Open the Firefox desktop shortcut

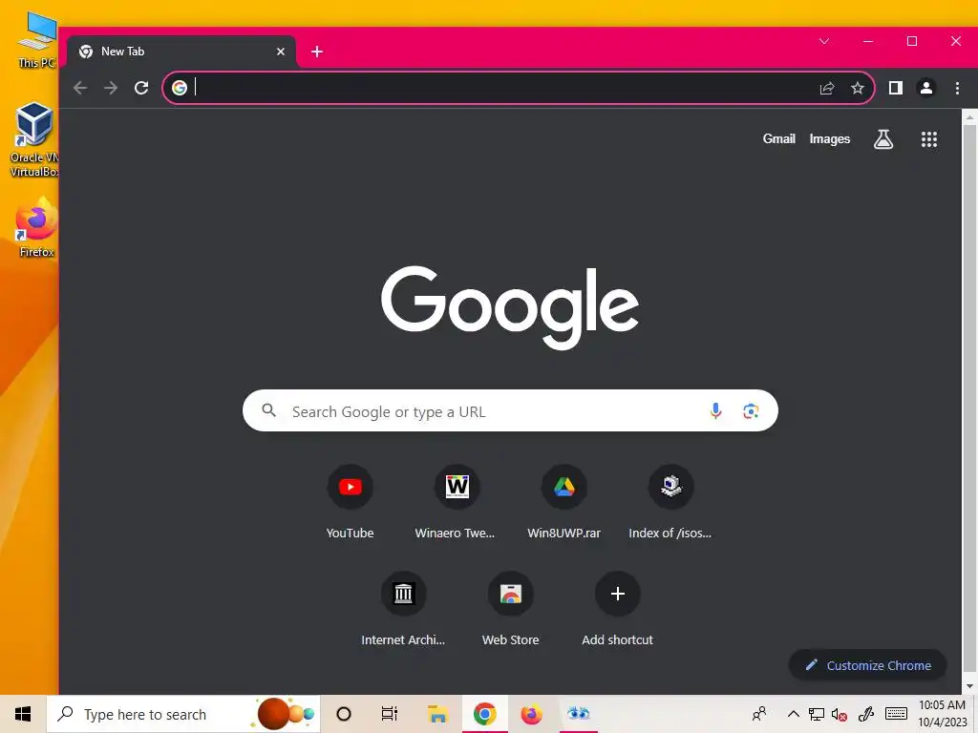coord(36,227)
